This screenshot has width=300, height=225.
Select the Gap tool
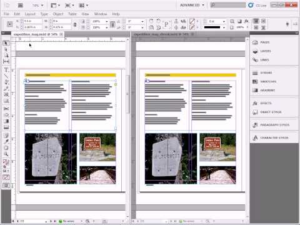(x=6, y=62)
